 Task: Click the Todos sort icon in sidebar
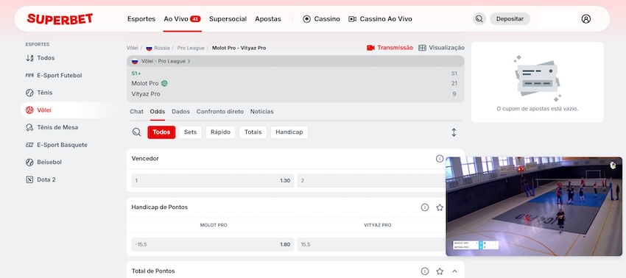coord(29,58)
